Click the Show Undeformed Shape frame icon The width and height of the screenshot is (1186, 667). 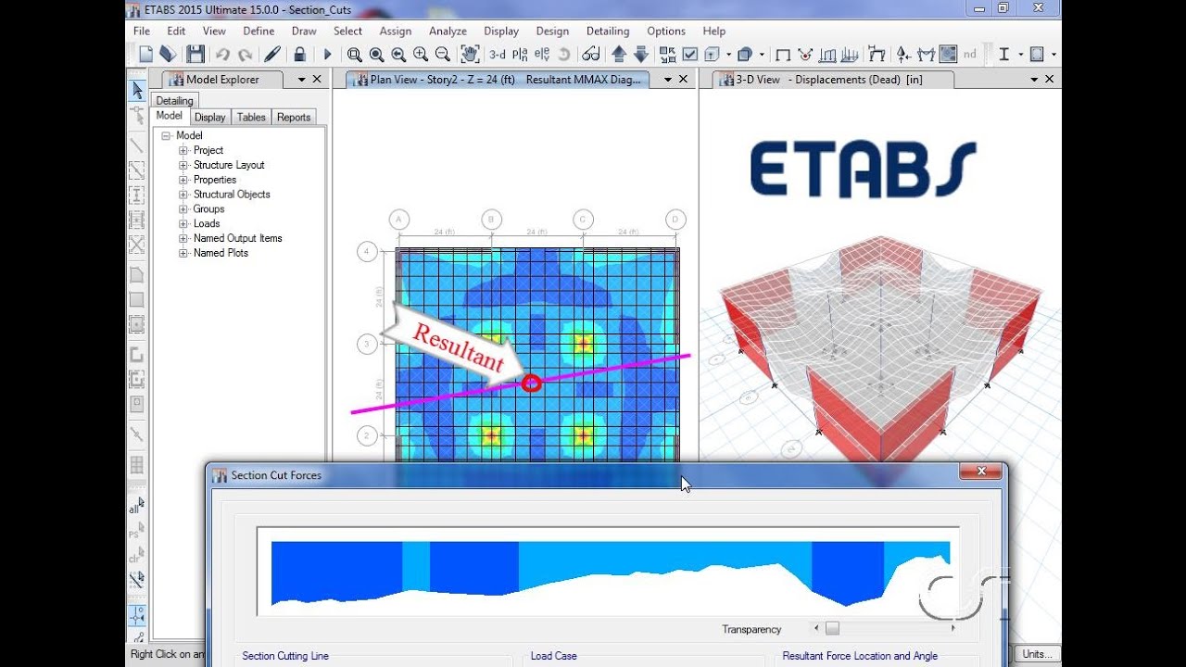[x=783, y=55]
